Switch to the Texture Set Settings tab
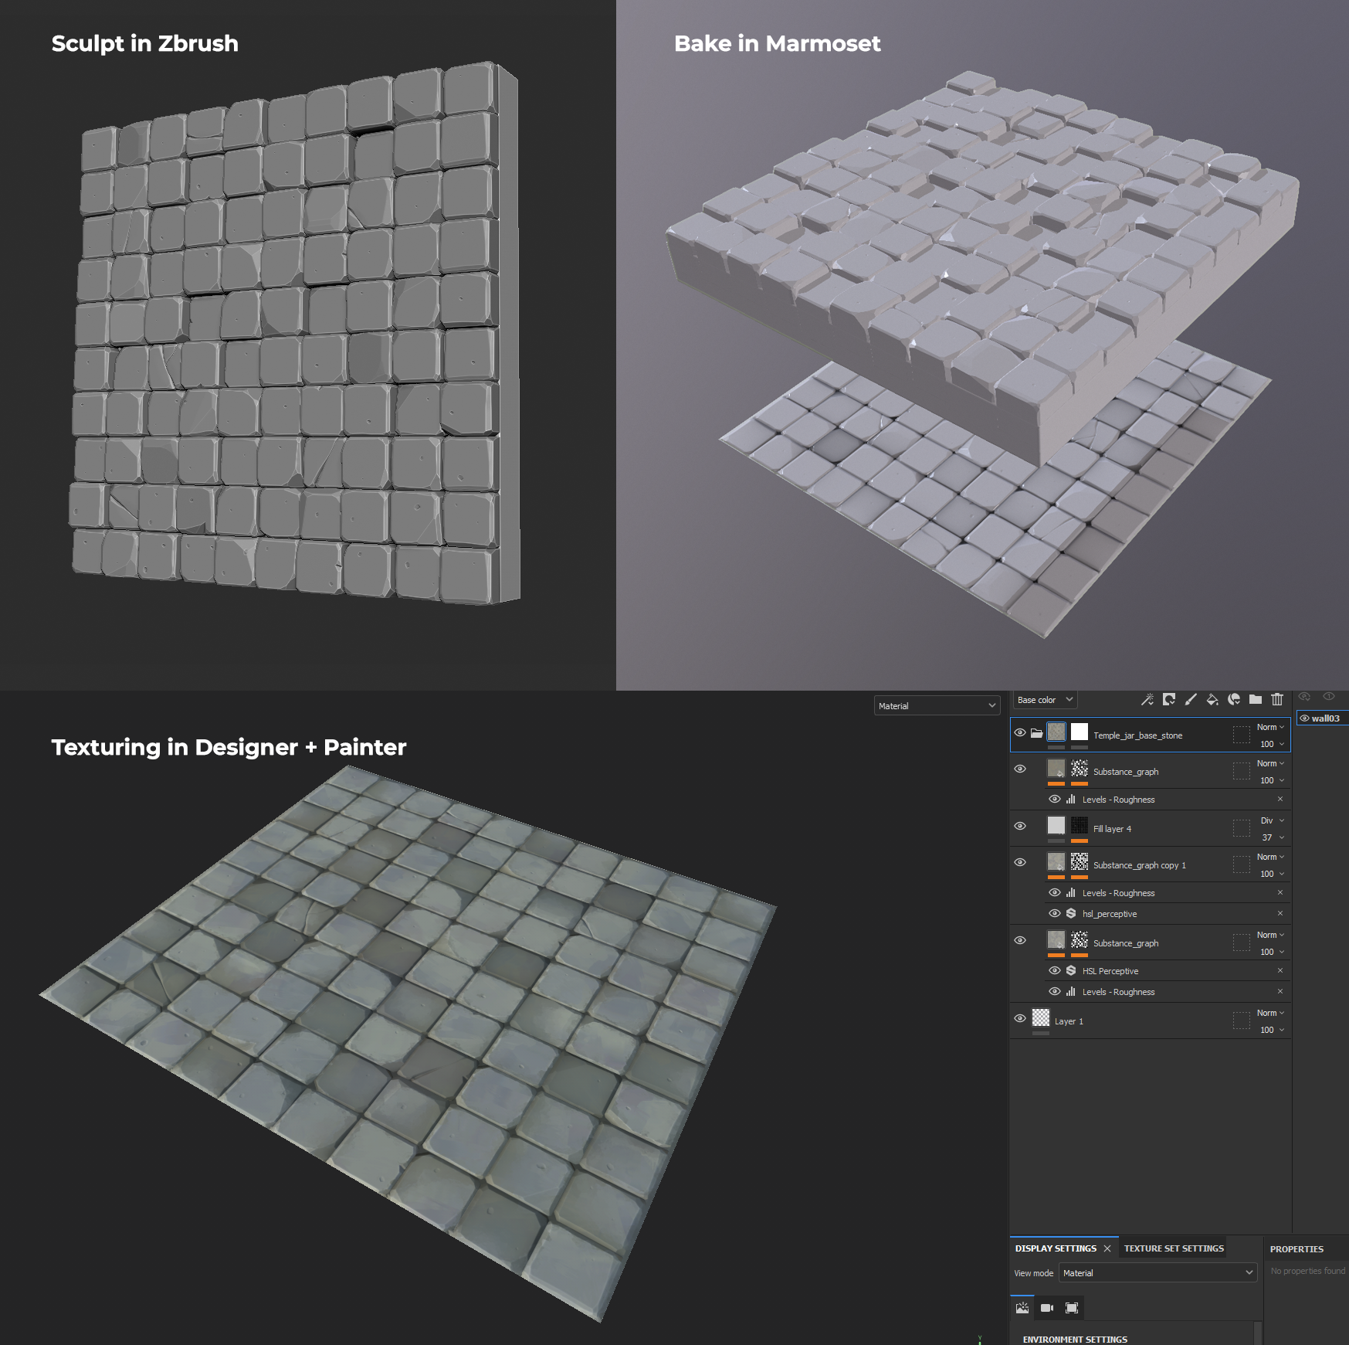Viewport: 1349px width, 1345px height. [x=1173, y=1248]
